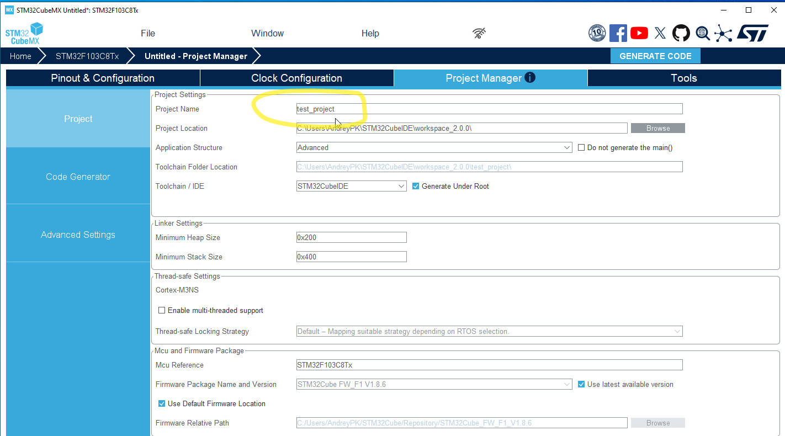Click the 'Linker Settings' group title
Screen dimensions: 785x436
pos(178,223)
